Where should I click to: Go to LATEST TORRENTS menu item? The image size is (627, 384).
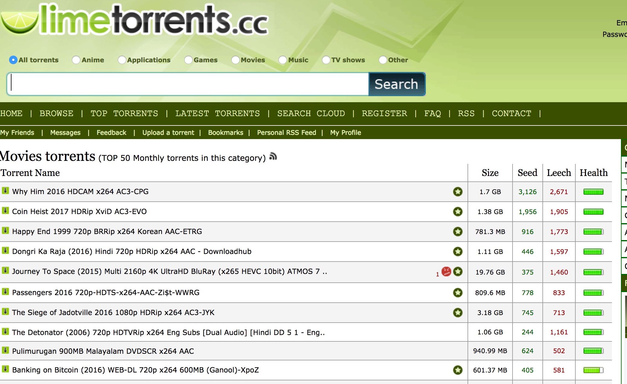click(x=217, y=113)
